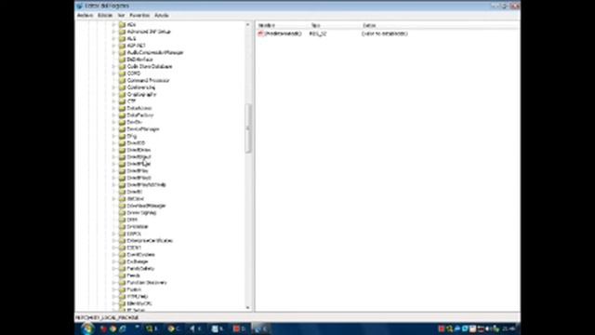Open the Ayuda menu
This screenshot has height=335, width=595.
pyautogui.click(x=161, y=16)
